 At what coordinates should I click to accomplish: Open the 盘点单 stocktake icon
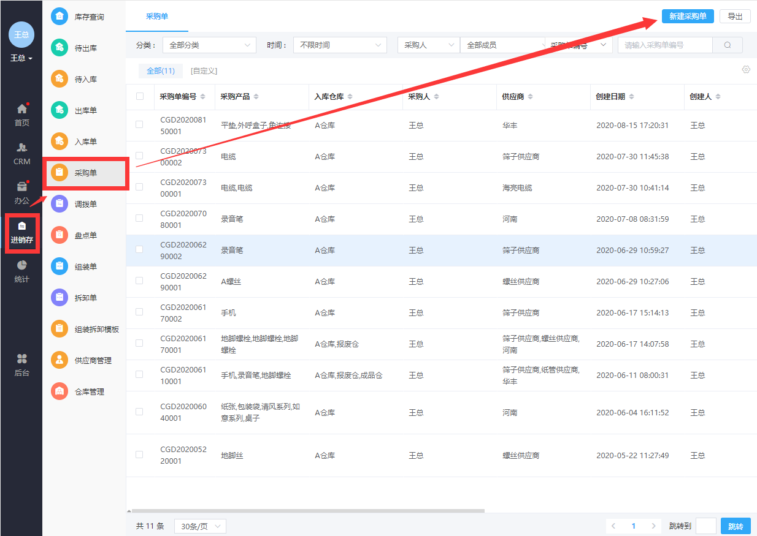[x=60, y=235]
